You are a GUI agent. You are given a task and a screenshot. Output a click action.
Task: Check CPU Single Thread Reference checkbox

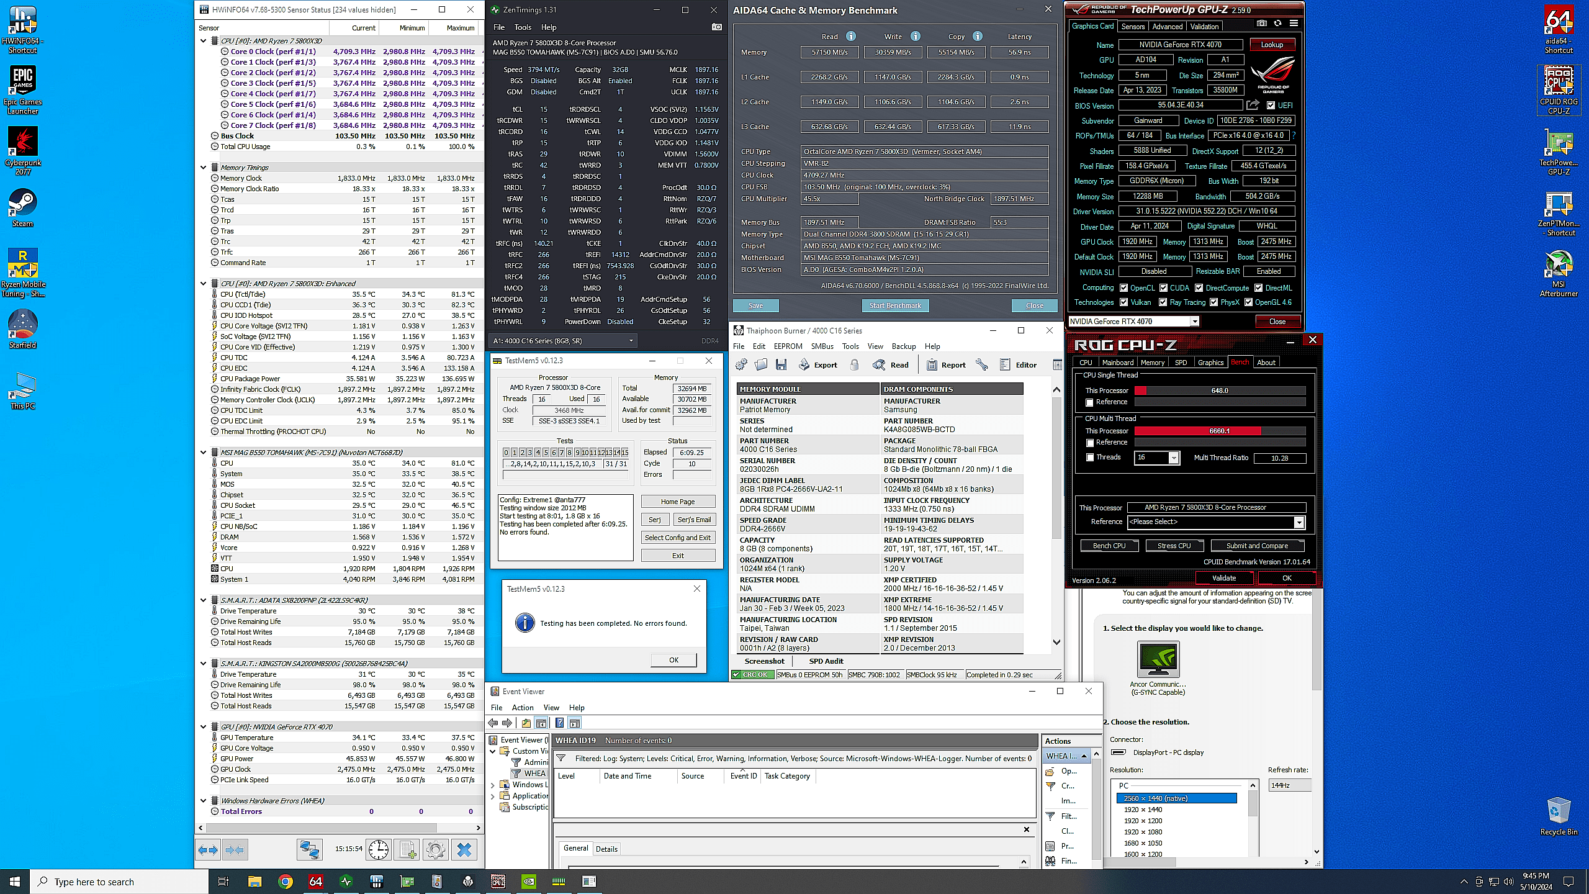click(x=1090, y=402)
